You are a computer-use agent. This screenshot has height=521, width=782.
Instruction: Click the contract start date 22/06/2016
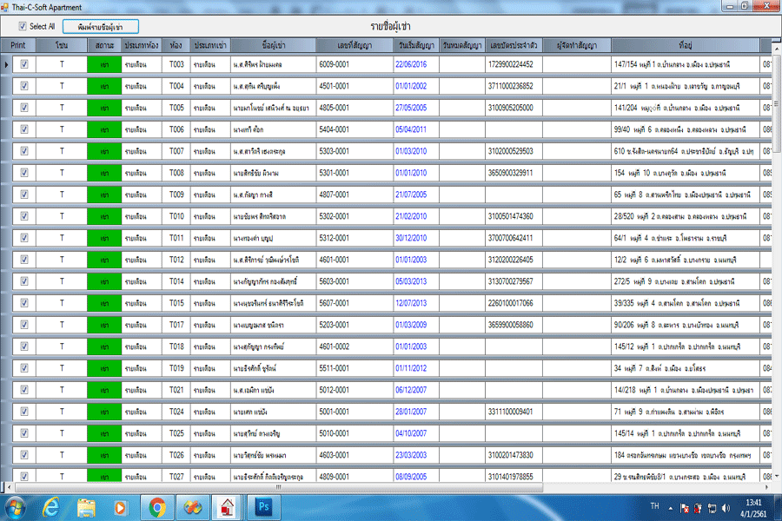click(x=411, y=64)
